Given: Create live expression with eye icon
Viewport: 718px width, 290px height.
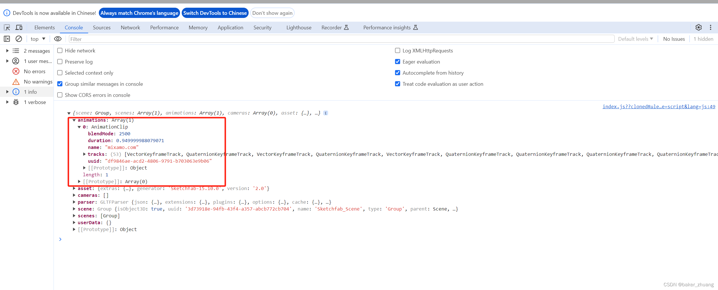Looking at the screenshot, I should (x=58, y=39).
